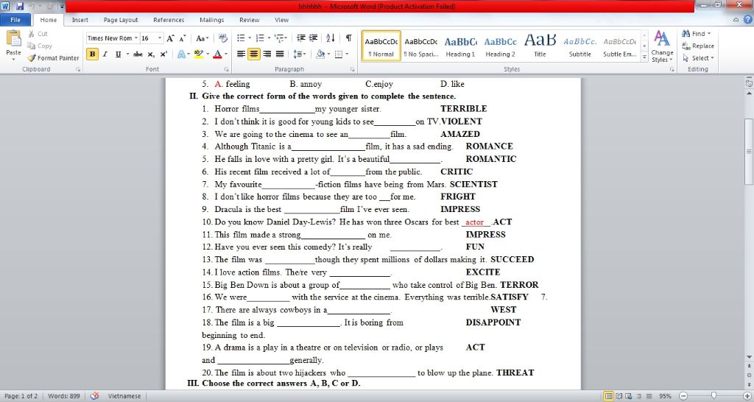Click the Replace button

(698, 46)
